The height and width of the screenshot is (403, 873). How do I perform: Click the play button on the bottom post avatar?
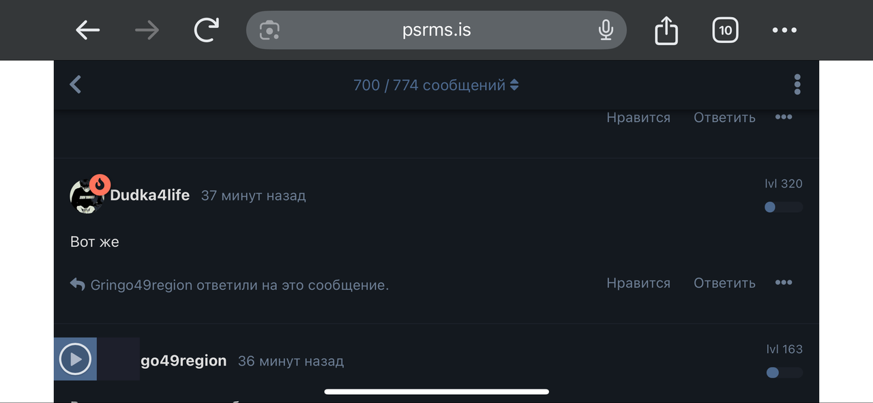(x=75, y=359)
